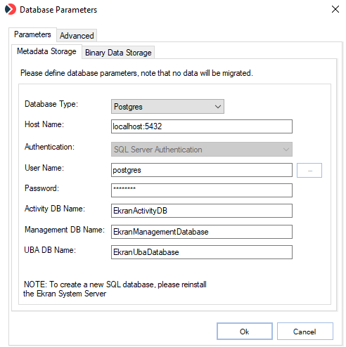The width and height of the screenshot is (346, 347).
Task: Open the Database Type dropdown
Action: tap(167, 107)
